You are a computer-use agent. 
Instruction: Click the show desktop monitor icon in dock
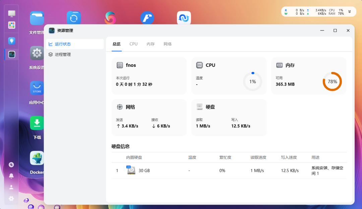click(x=12, y=14)
